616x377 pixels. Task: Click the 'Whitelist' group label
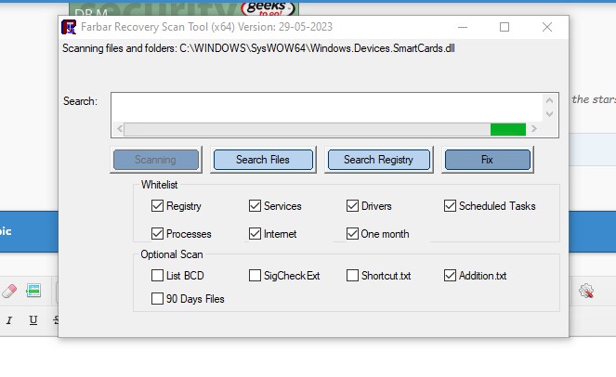[160, 185]
